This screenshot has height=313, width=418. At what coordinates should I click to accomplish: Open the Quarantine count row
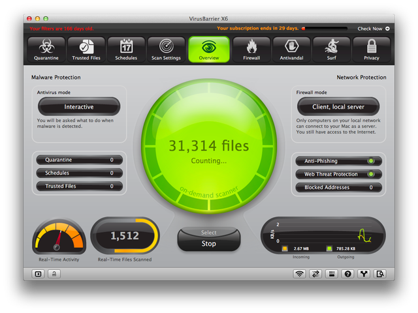tap(80, 160)
